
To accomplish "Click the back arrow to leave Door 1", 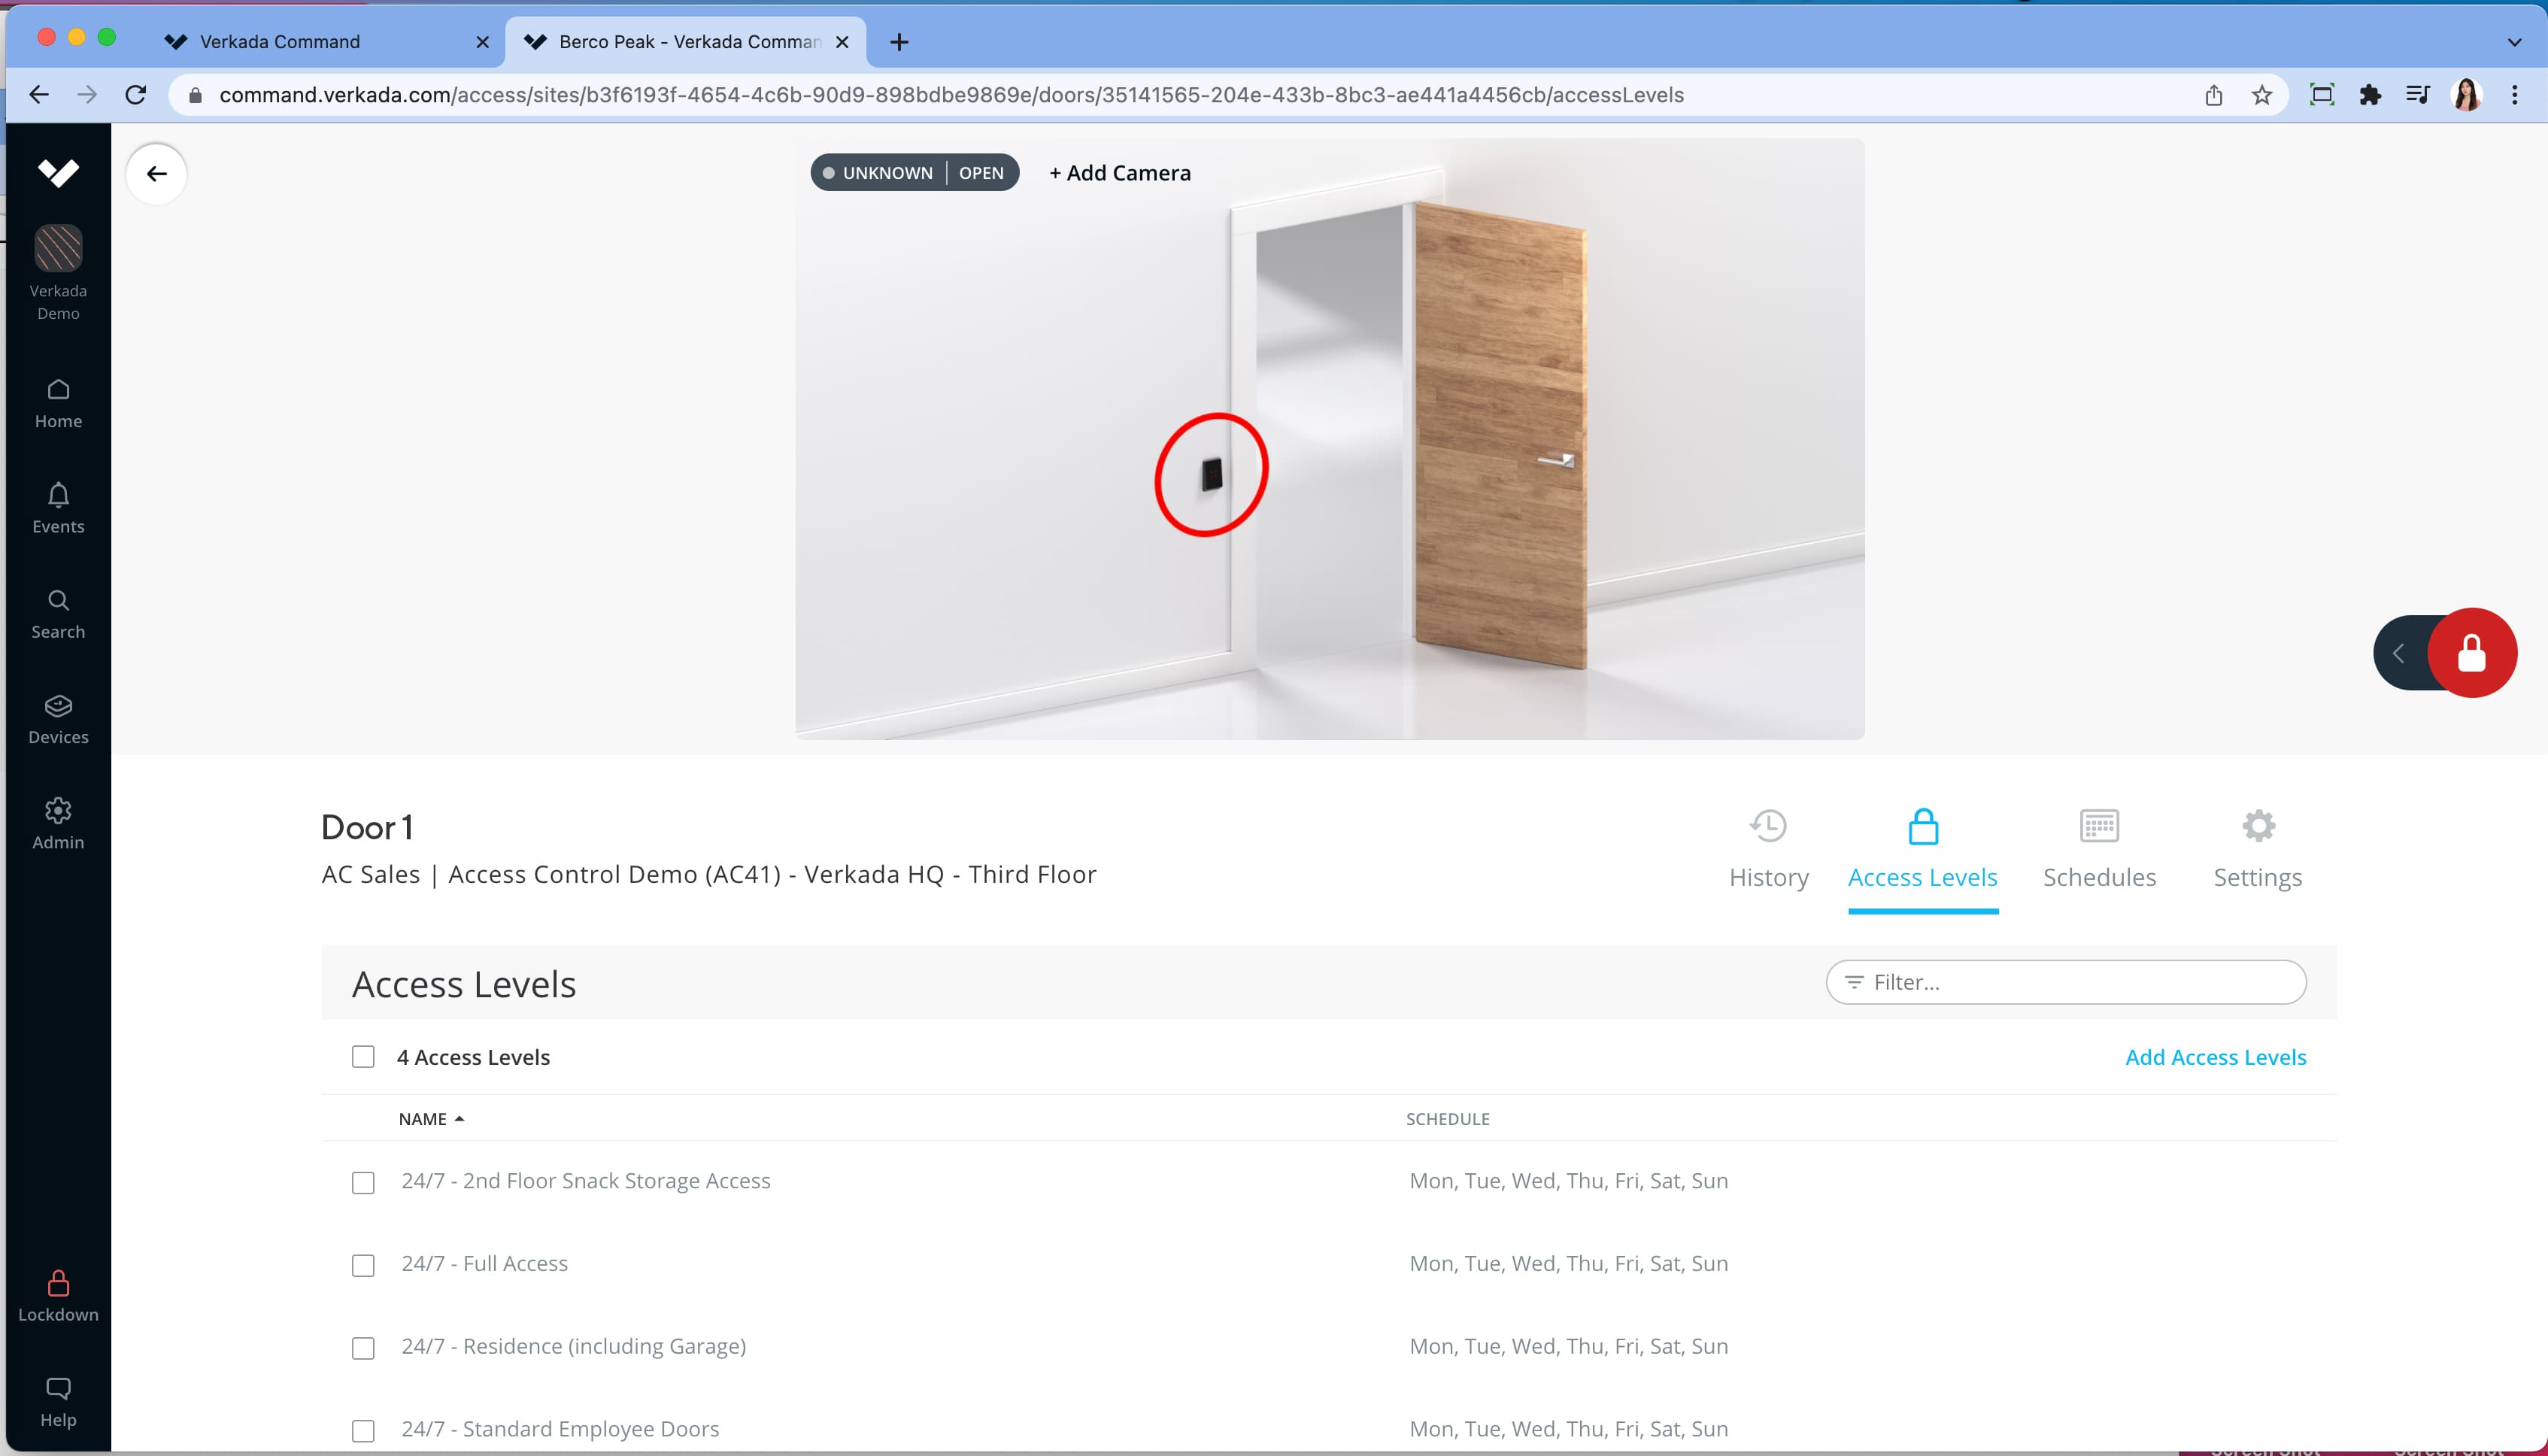I will coord(156,173).
